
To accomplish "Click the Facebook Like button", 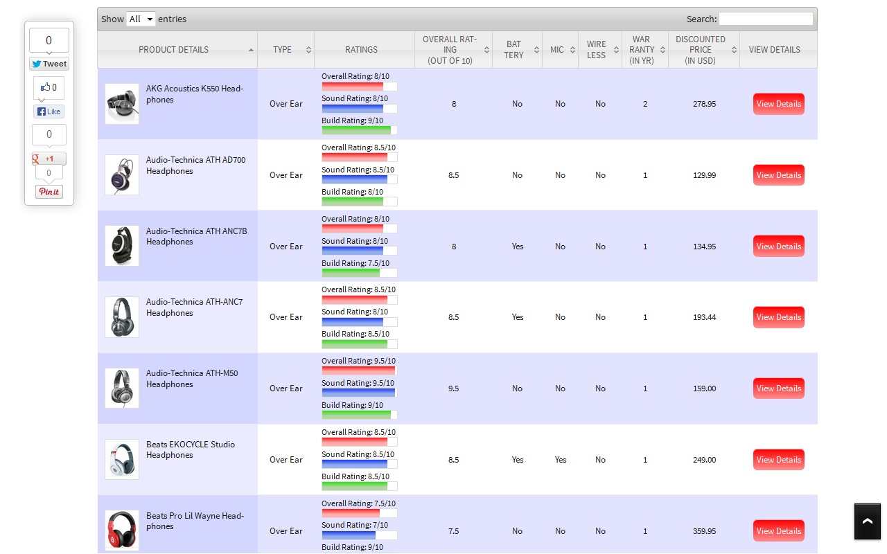I will (49, 111).
